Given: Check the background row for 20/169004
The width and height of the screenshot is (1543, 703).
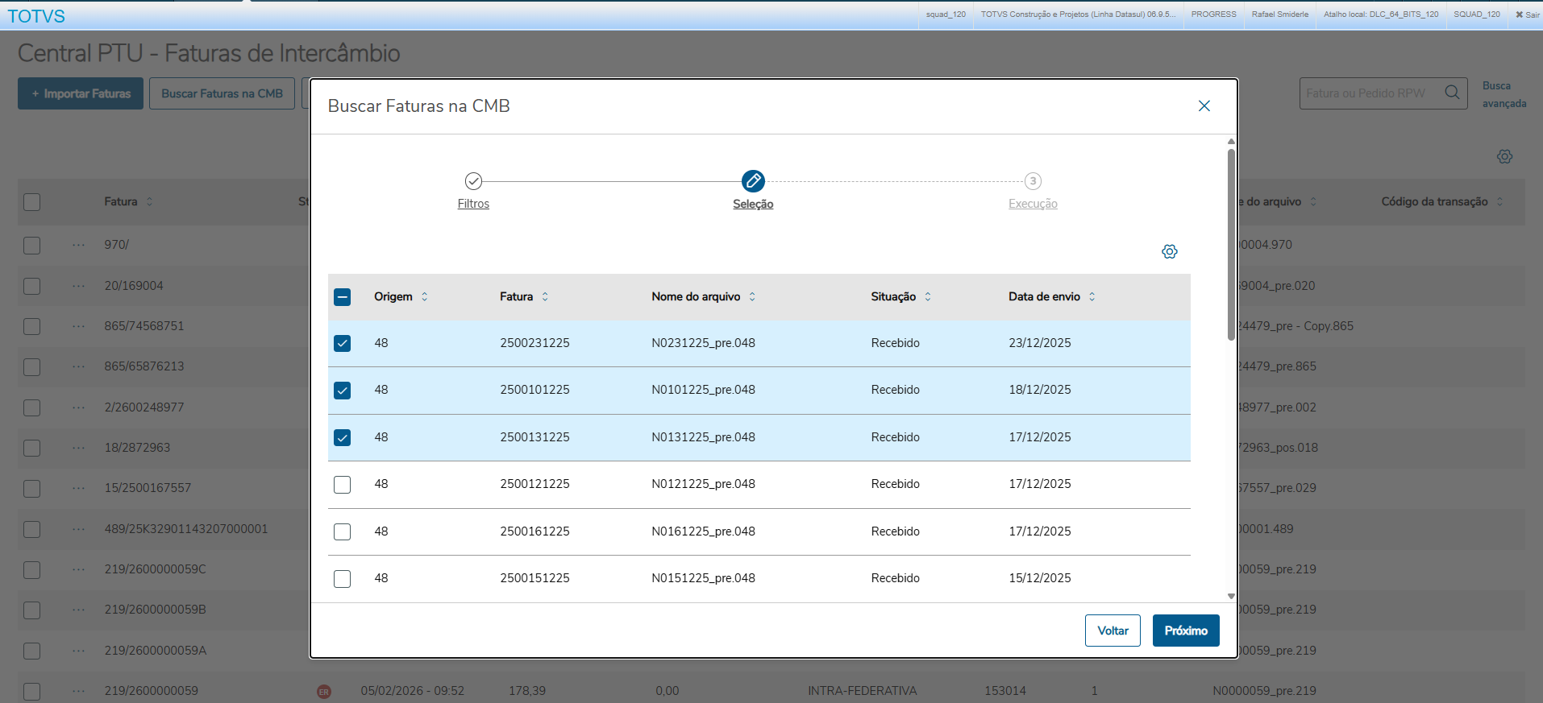Looking at the screenshot, I should (32, 286).
